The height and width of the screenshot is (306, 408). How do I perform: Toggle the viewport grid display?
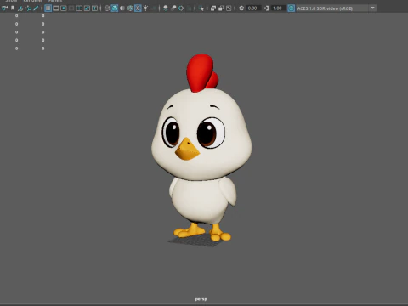coord(48,8)
